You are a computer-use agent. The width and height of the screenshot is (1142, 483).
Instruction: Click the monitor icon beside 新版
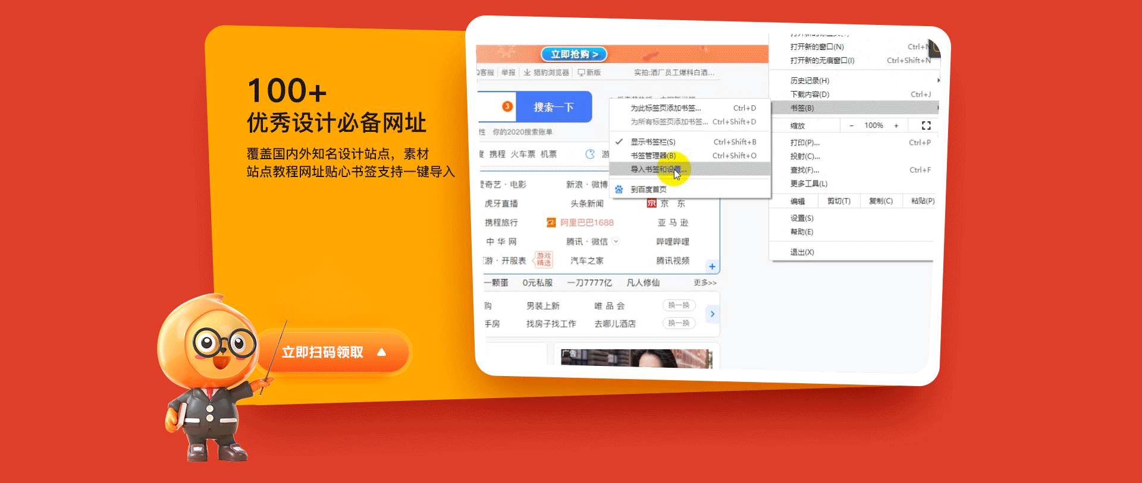[x=581, y=72]
